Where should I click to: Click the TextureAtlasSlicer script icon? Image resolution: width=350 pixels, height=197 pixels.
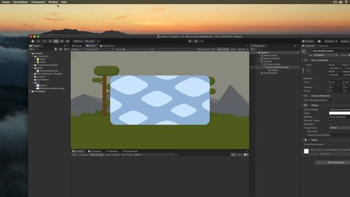pyautogui.click(x=38, y=71)
